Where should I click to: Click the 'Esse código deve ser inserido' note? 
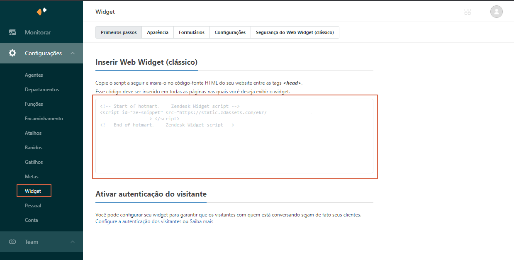click(x=193, y=91)
